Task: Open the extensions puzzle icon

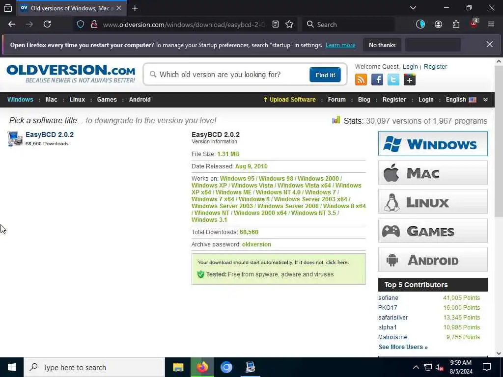Action: 456,25
